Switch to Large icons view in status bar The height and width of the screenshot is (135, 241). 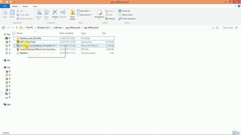click(x=238, y=133)
